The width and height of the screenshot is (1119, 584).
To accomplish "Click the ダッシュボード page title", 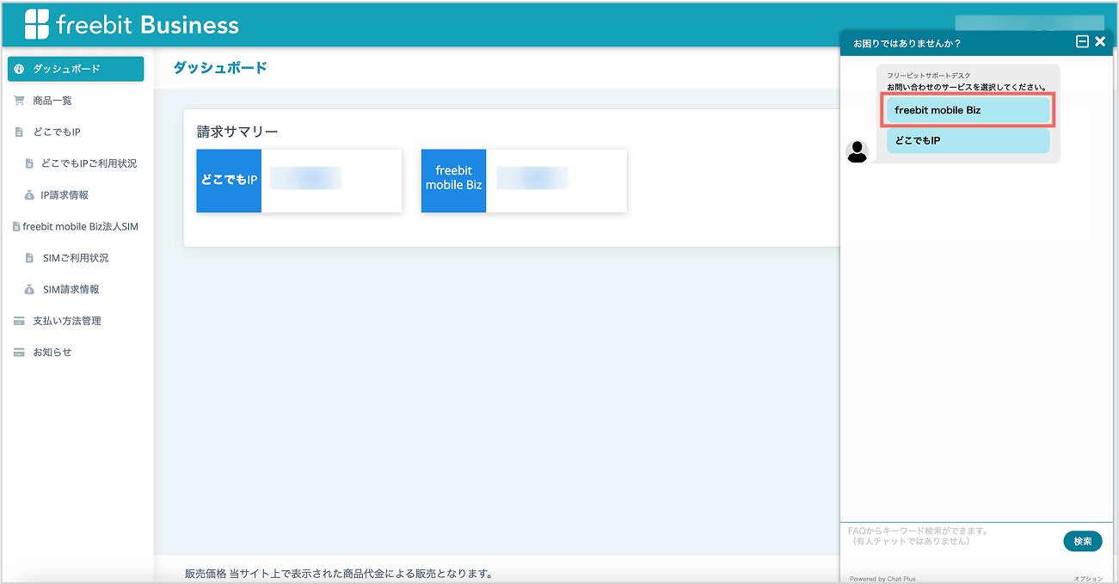I will click(x=220, y=67).
